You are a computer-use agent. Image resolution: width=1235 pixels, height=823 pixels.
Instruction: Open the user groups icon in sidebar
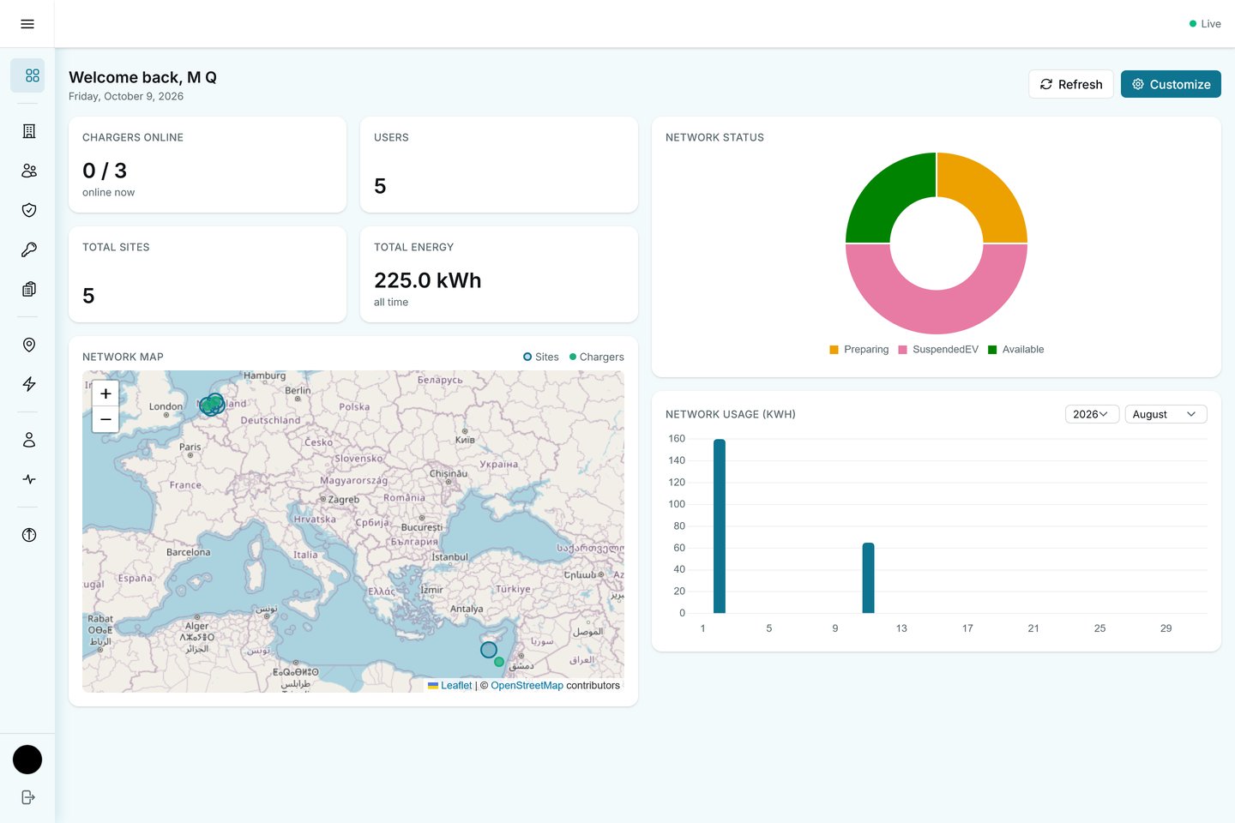click(x=28, y=171)
